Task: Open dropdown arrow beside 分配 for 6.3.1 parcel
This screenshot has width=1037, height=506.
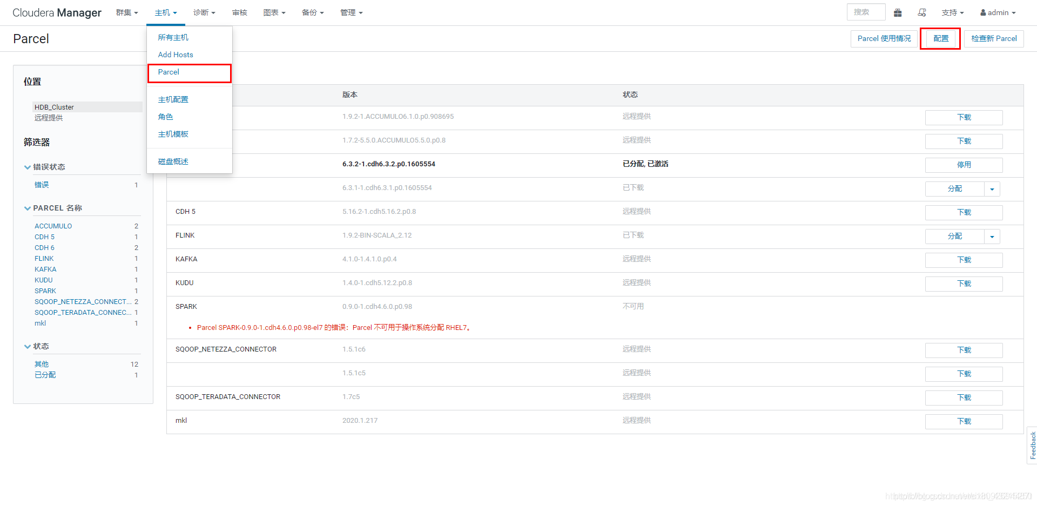Action: 992,189
